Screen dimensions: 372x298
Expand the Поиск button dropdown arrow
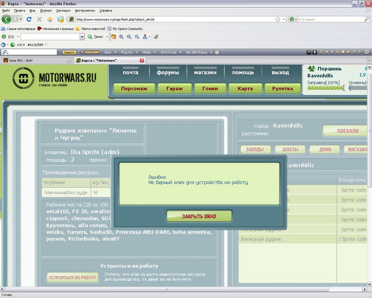(x=107, y=36)
